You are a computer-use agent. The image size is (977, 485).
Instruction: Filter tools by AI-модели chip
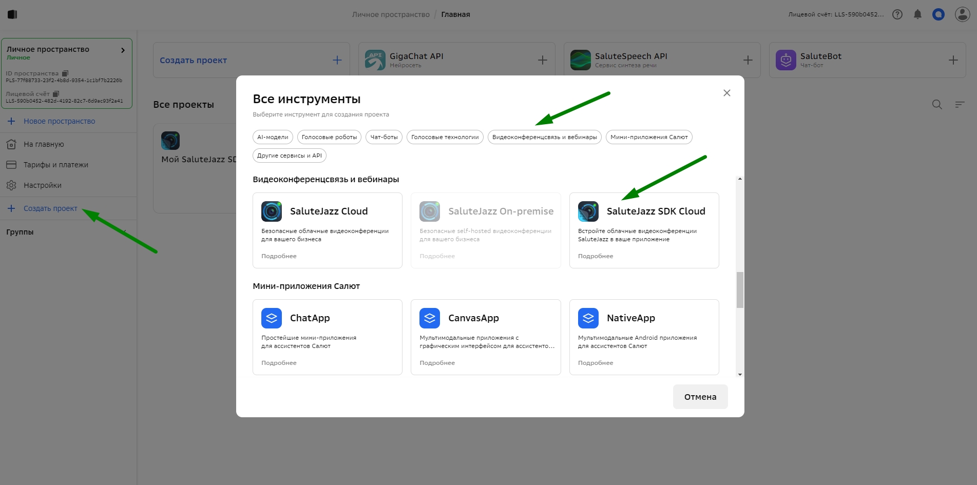(273, 137)
